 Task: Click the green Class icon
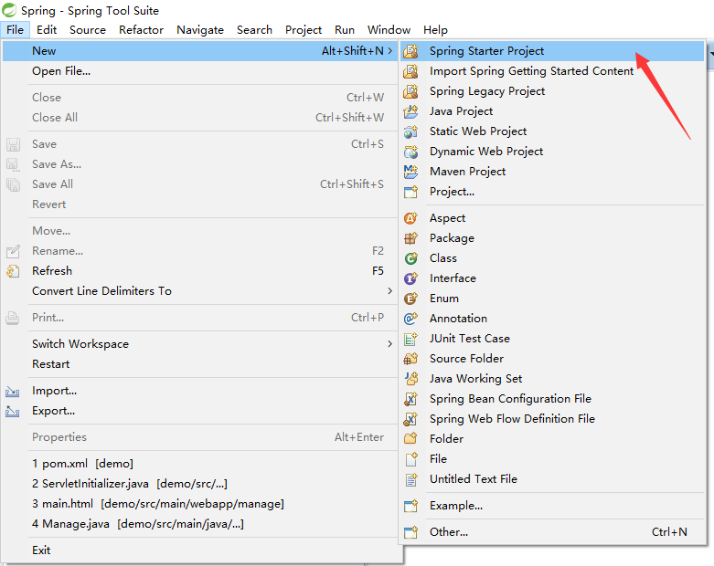coord(410,258)
